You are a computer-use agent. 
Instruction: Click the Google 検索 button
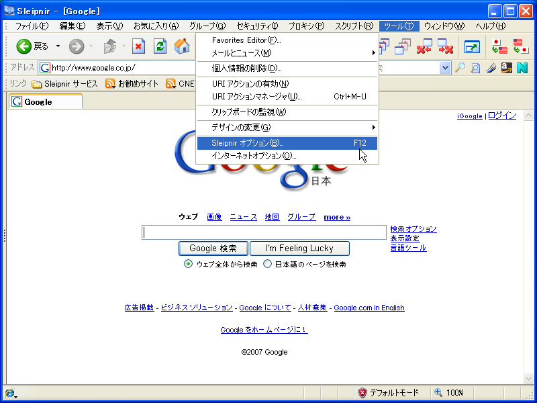pyautogui.click(x=213, y=249)
